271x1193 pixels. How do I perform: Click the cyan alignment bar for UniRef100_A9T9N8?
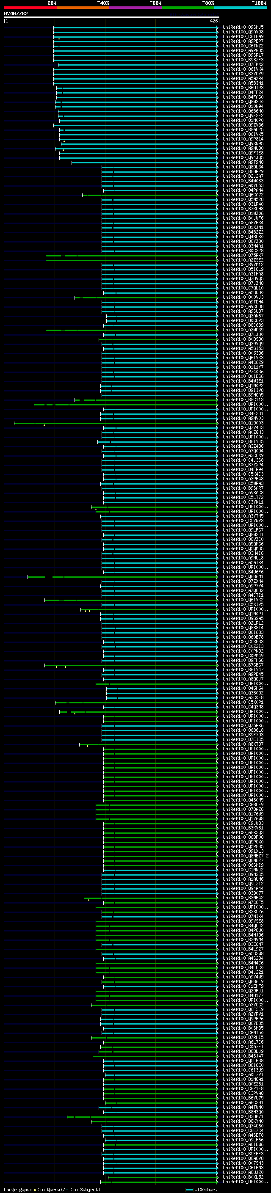tap(144, 162)
